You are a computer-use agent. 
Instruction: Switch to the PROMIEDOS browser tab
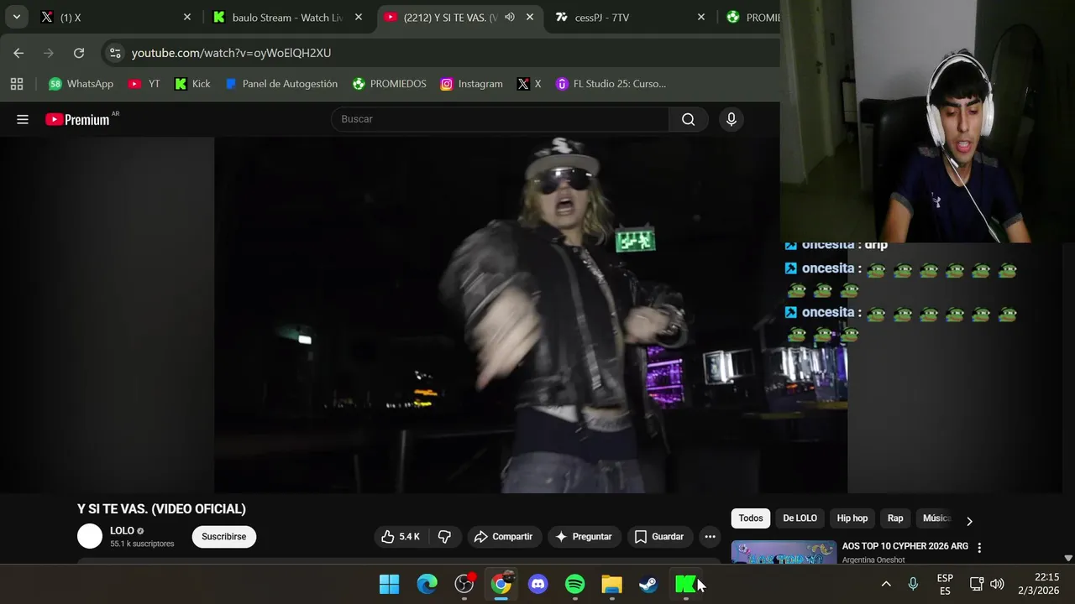(752, 17)
